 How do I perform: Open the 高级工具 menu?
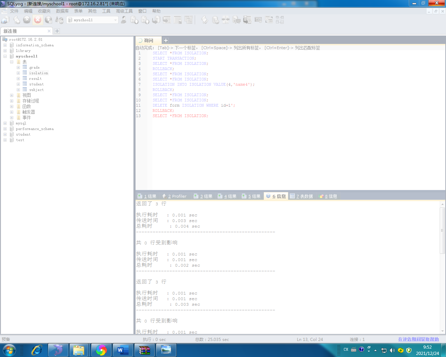pos(124,11)
